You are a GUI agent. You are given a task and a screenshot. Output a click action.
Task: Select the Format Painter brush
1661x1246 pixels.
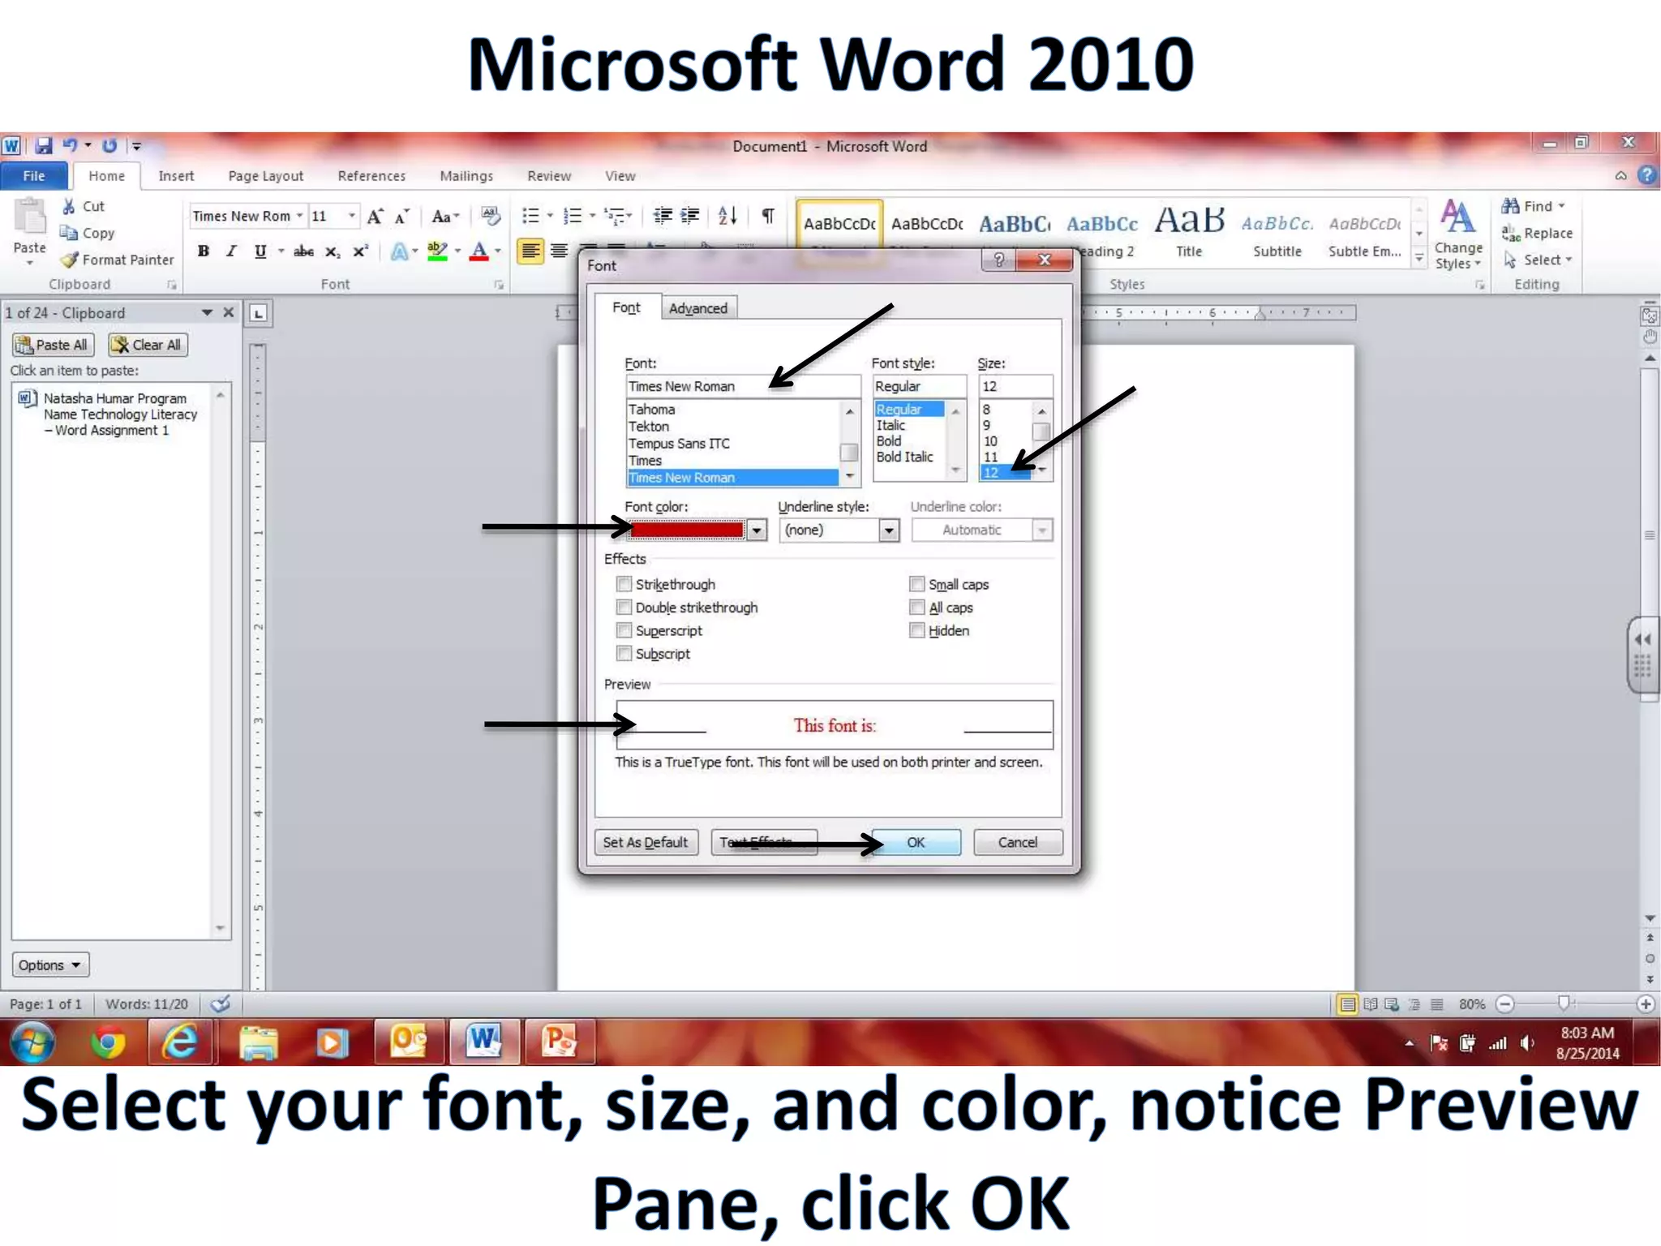[70, 260]
